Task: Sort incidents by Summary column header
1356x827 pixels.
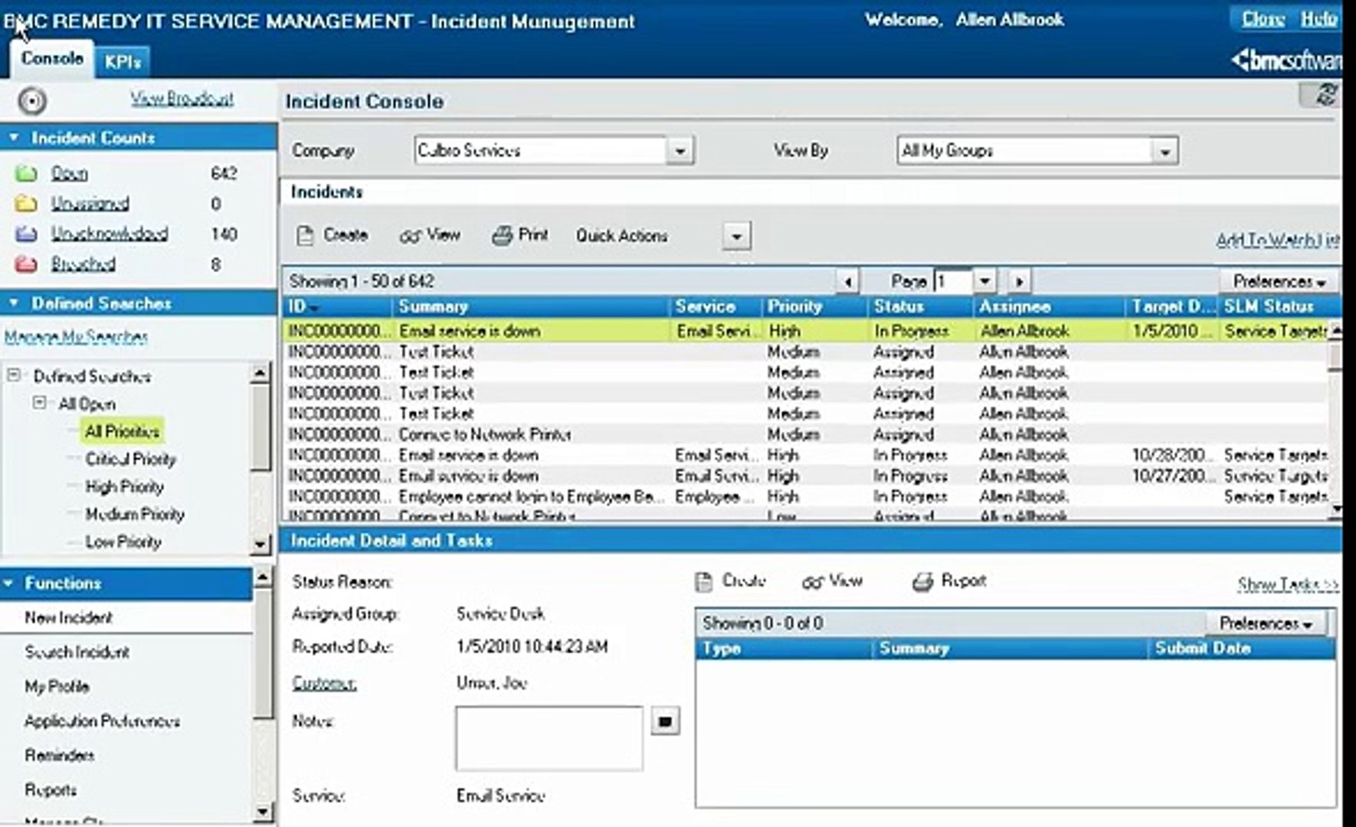Action: pos(531,306)
